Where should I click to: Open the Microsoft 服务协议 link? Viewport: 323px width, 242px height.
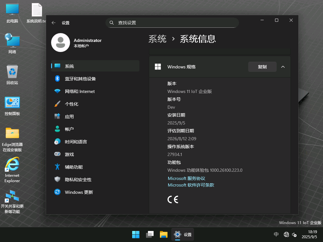coord(186,178)
